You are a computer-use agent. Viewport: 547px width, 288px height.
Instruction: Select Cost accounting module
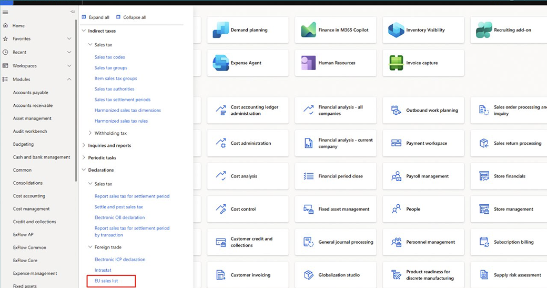click(x=29, y=196)
